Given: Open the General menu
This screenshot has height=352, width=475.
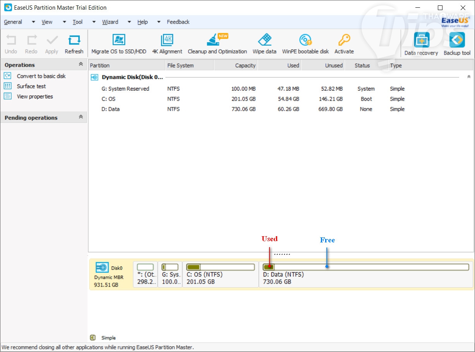Looking at the screenshot, I should point(13,22).
